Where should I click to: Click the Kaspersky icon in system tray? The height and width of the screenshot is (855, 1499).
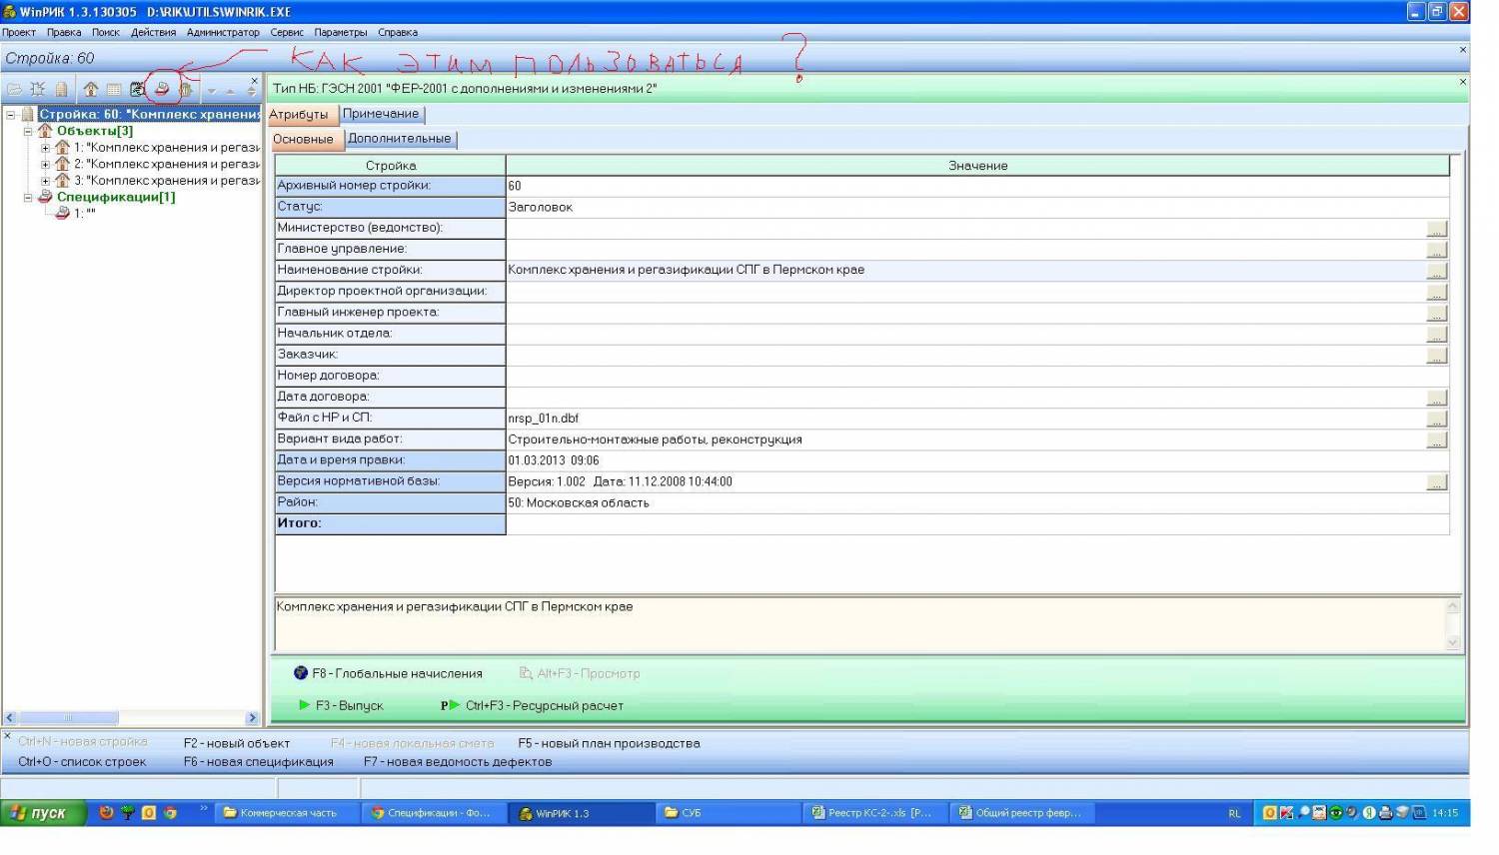tap(1286, 812)
